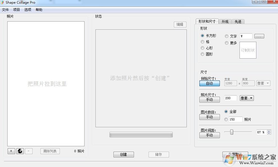The image size is (278, 167).
Task: Select the 长方形 rectangle shape
Action: (202, 36)
